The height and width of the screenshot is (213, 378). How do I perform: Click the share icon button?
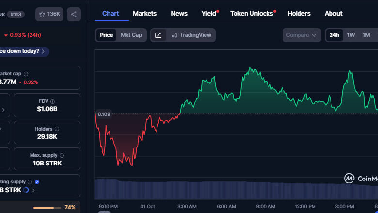click(74, 14)
